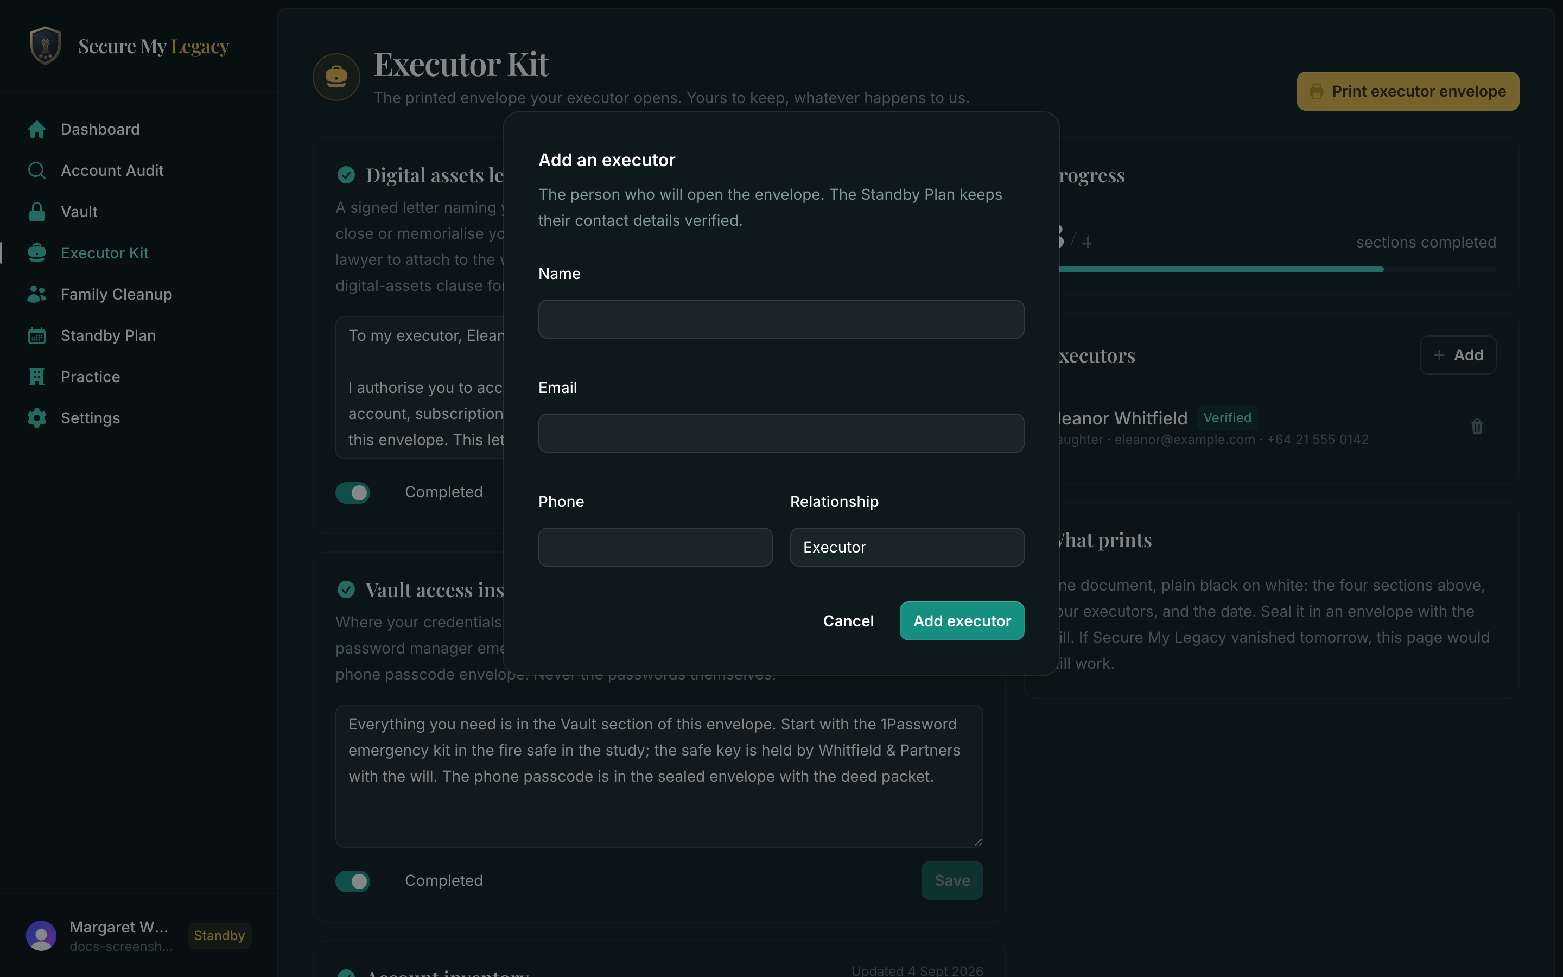Focus the Name input field
The width and height of the screenshot is (1563, 977).
(x=781, y=319)
